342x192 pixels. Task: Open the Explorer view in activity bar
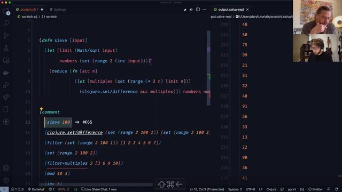coord(6,11)
